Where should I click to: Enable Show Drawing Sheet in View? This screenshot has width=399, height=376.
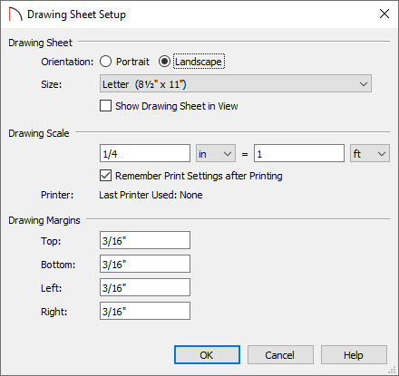click(105, 106)
